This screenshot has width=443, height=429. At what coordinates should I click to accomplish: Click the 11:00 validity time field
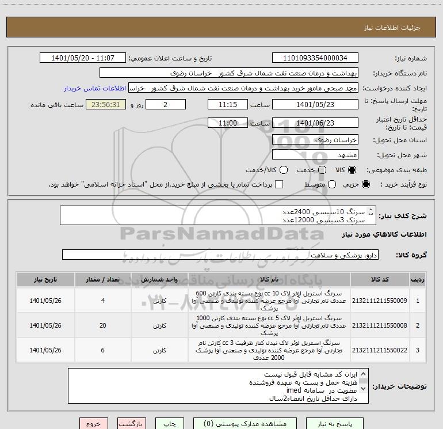click(228, 123)
